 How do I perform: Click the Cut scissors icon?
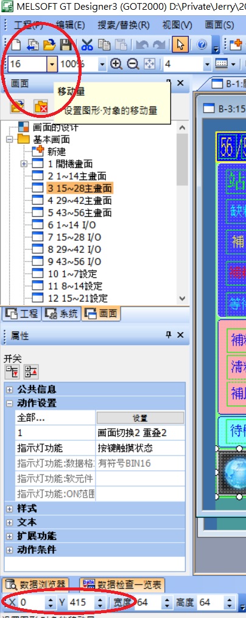[x=87, y=45]
